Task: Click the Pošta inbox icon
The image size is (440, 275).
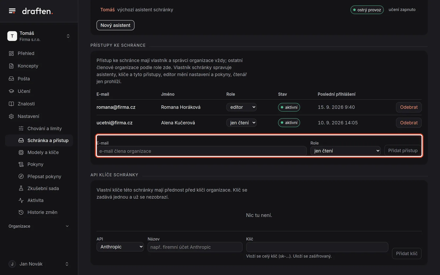Action: (x=11, y=79)
